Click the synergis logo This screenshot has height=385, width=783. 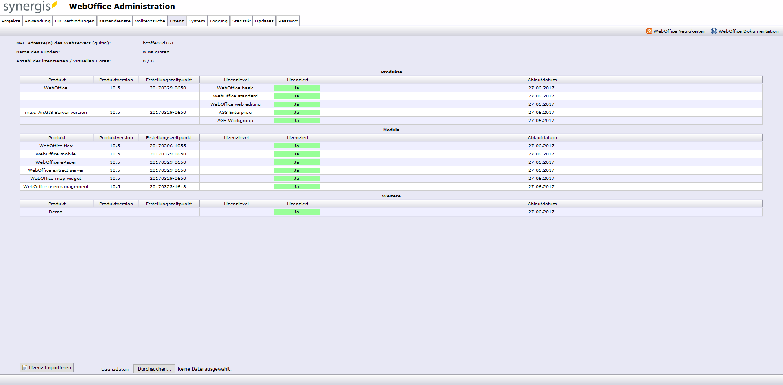coord(28,6)
